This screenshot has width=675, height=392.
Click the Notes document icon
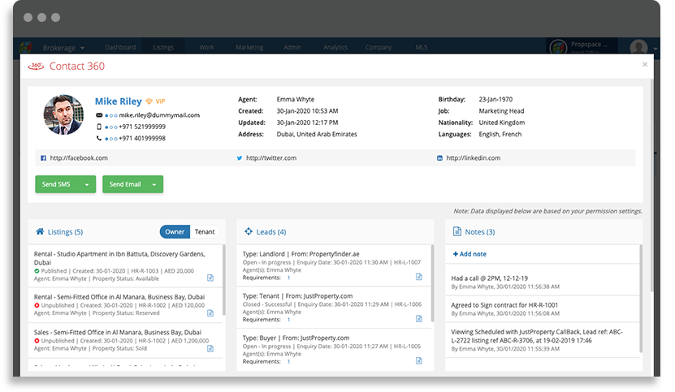(x=456, y=231)
